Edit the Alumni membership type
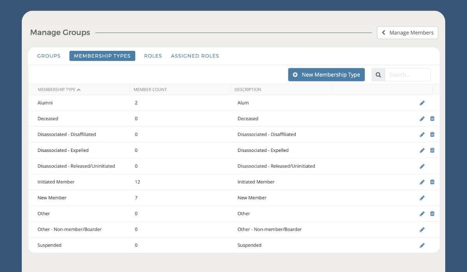The height and width of the screenshot is (272, 467). click(422, 103)
